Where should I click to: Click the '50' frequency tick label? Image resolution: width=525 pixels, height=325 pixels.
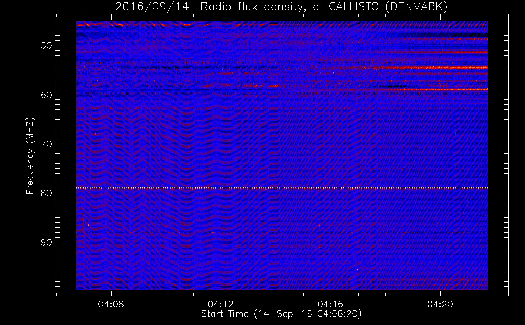[46, 45]
